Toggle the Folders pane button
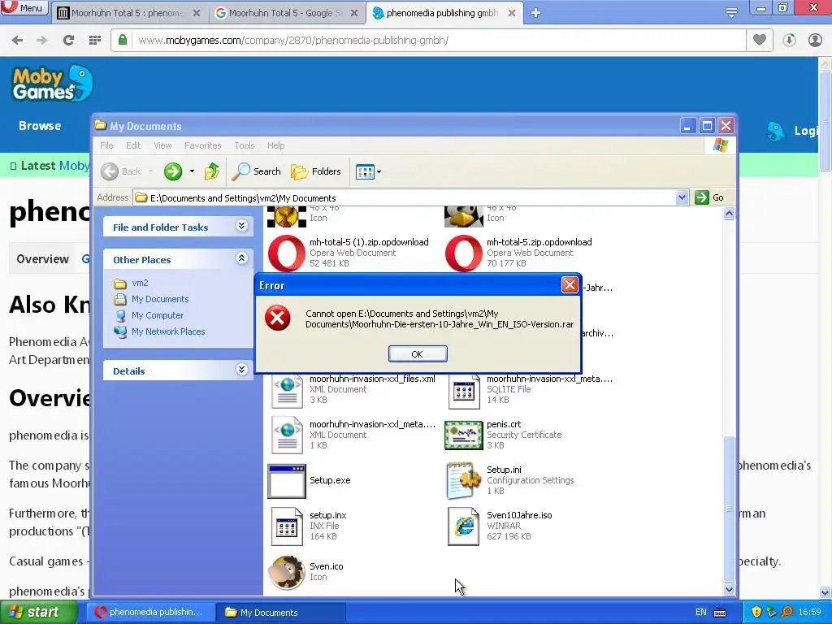This screenshot has width=832, height=624. coord(316,171)
